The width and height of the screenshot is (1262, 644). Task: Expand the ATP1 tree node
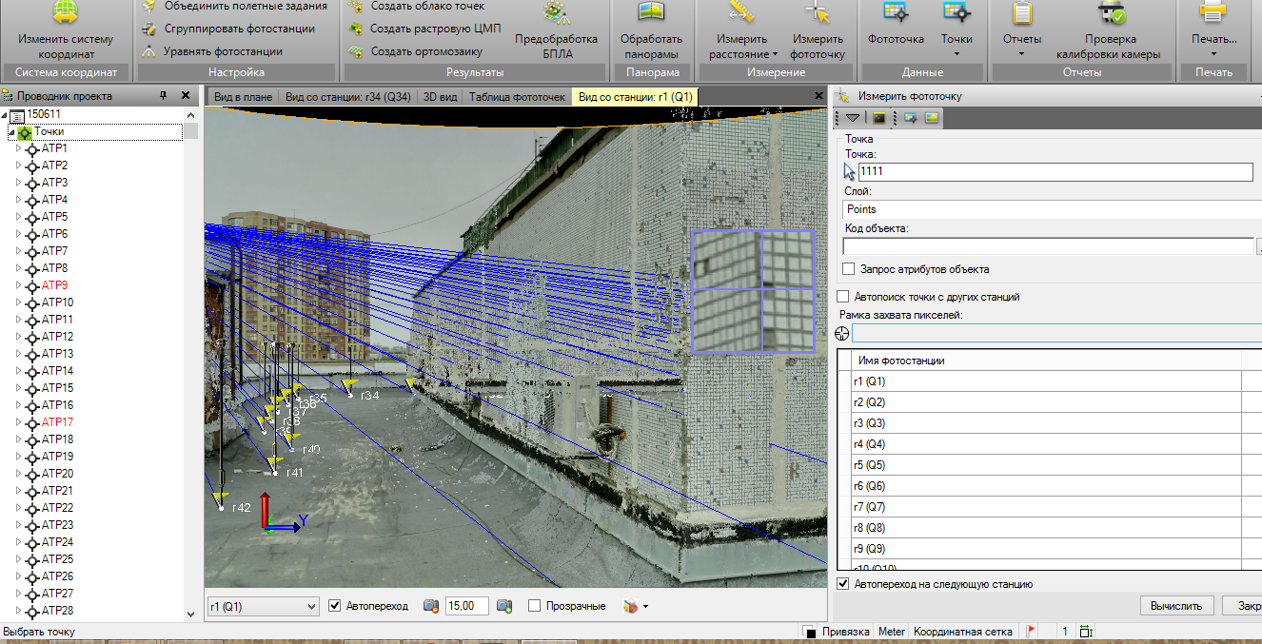(18, 148)
